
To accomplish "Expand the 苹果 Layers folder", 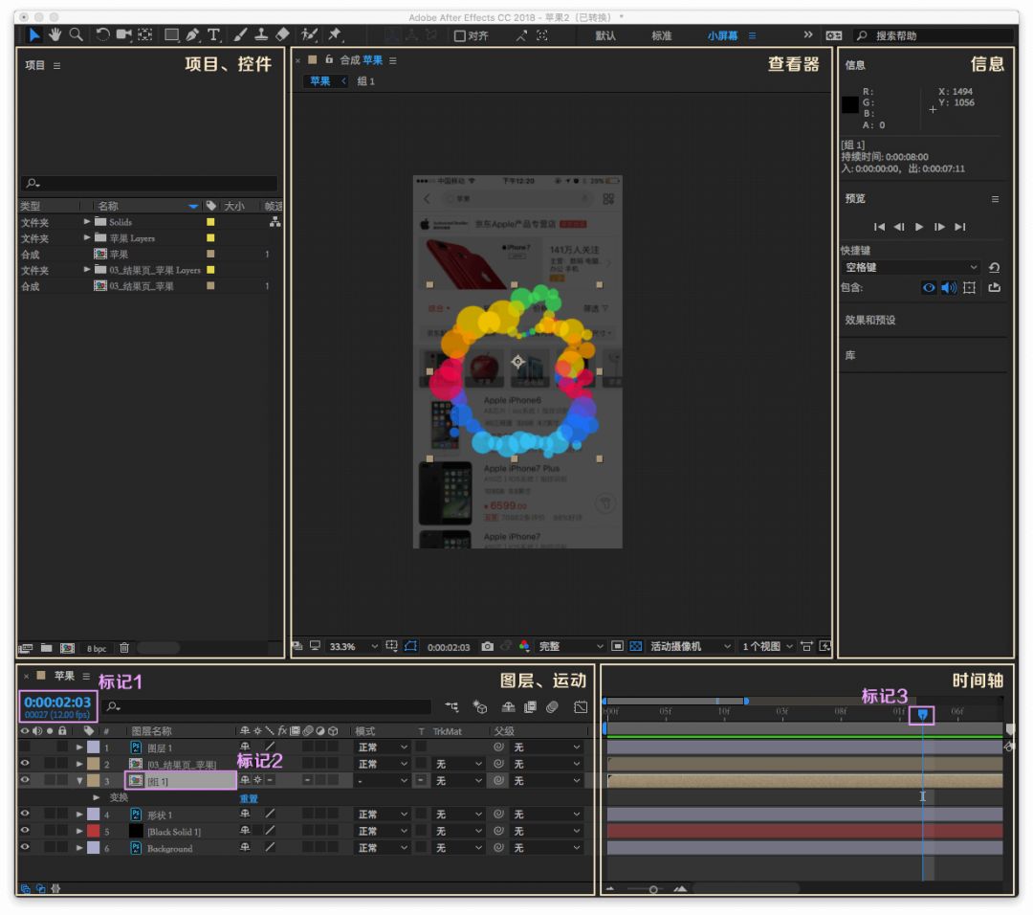I will (x=86, y=237).
